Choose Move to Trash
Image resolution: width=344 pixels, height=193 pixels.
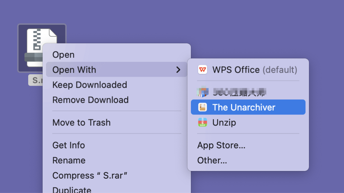coord(117,122)
